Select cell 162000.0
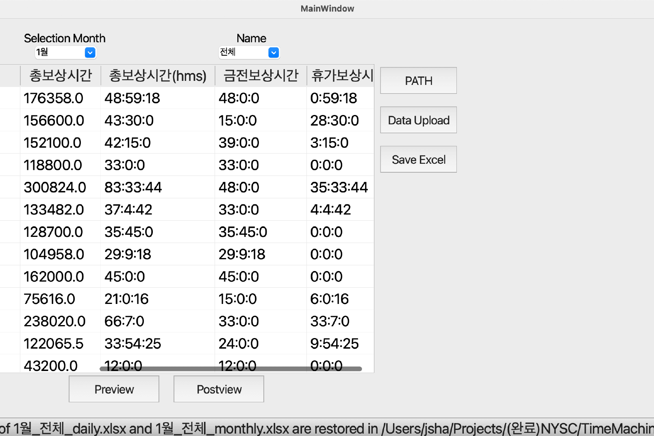Image resolution: width=654 pixels, height=436 pixels. [x=61, y=277]
